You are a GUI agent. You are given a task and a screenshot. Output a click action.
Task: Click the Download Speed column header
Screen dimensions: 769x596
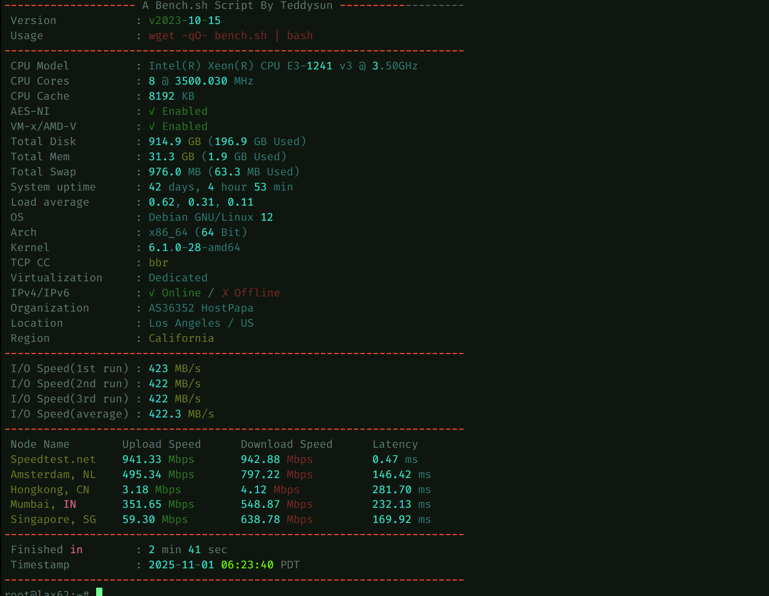pos(286,445)
